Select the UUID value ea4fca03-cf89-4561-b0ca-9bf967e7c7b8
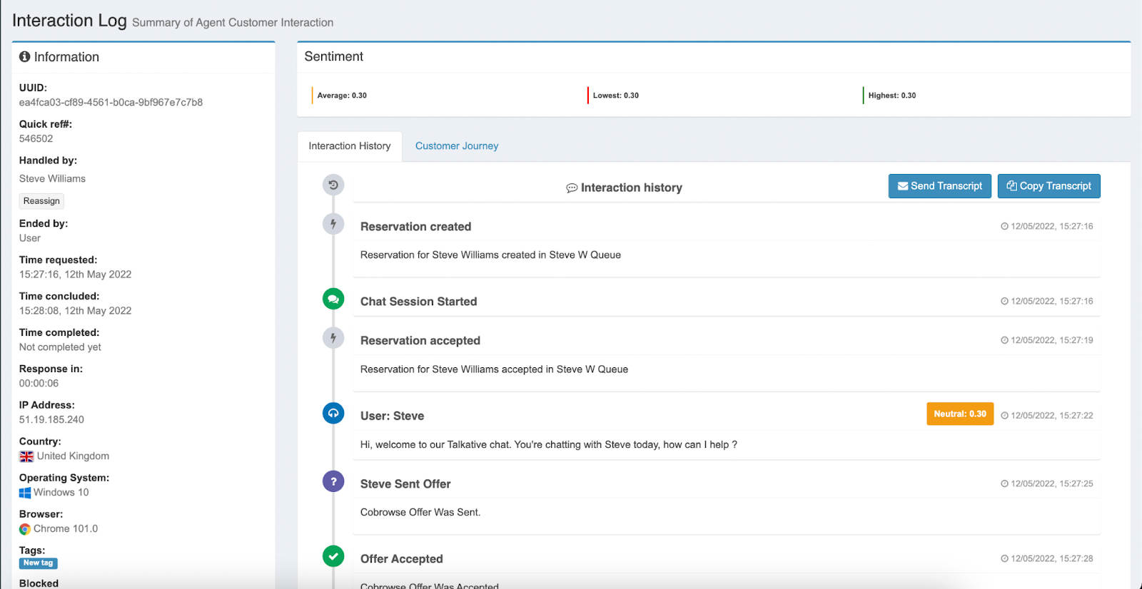This screenshot has height=589, width=1142. [x=111, y=103]
